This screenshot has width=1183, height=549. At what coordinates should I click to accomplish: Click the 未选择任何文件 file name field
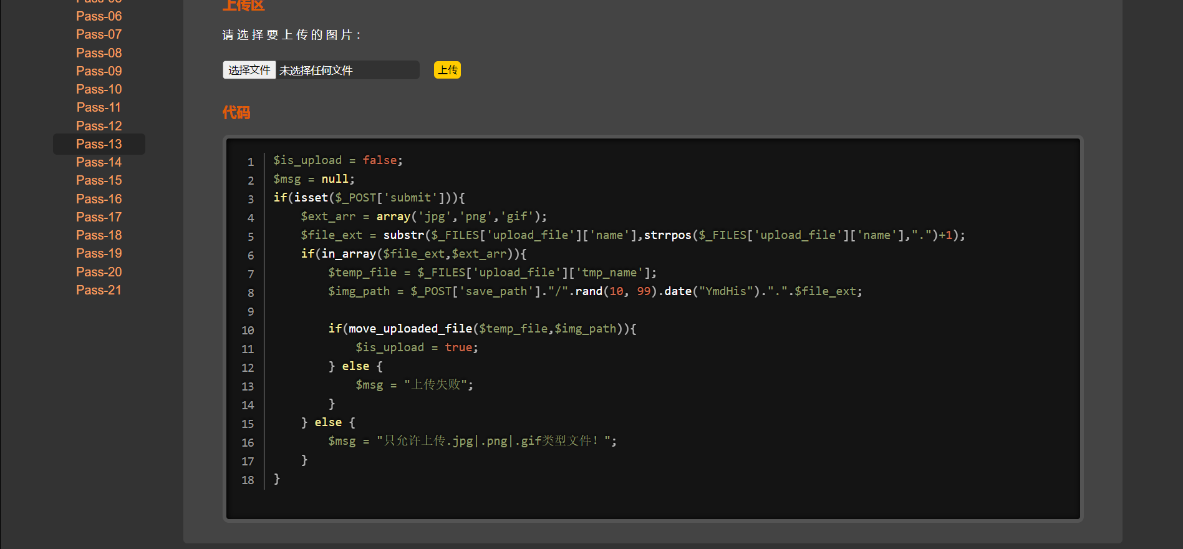point(346,70)
